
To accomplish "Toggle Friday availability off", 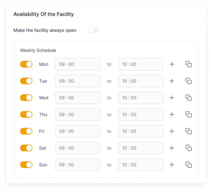I will coord(26,131).
